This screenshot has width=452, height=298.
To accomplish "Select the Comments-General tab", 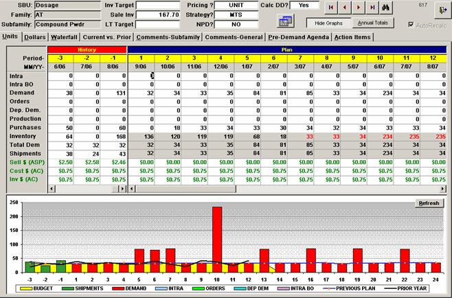I will [x=234, y=37].
